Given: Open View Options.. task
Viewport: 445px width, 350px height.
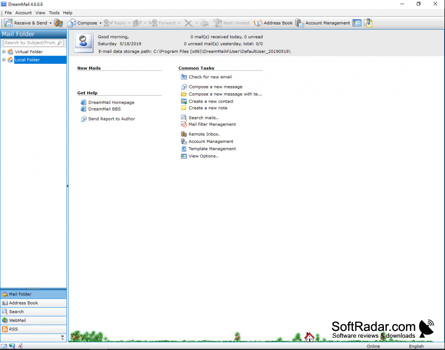Looking at the screenshot, I should pos(203,156).
